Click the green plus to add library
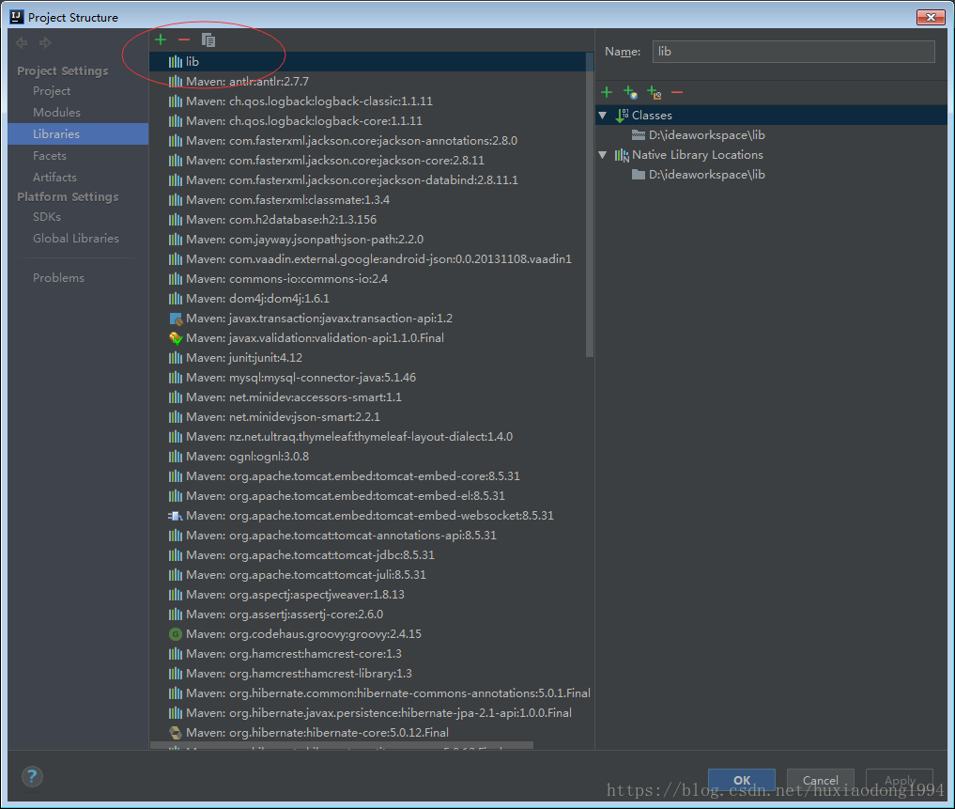 [x=161, y=40]
